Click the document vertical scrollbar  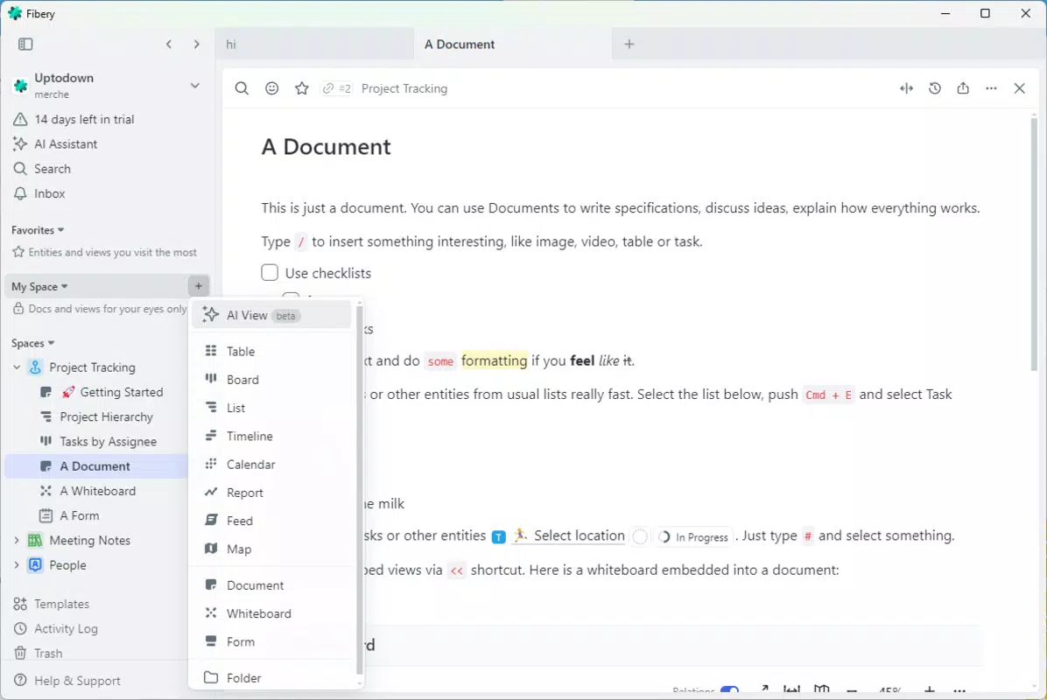pyautogui.click(x=1034, y=243)
